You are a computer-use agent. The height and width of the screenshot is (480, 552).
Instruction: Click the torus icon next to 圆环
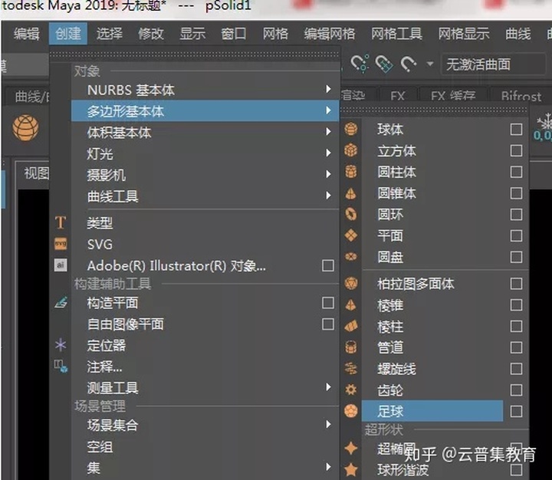pyautogui.click(x=350, y=214)
